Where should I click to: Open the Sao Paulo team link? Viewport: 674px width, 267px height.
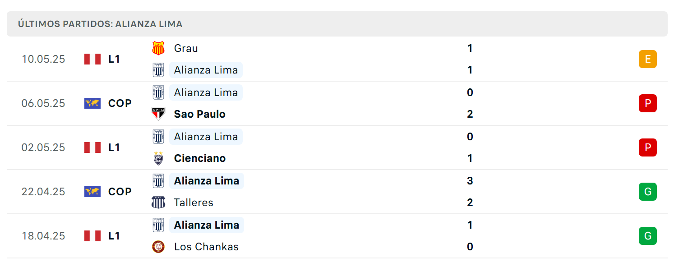[200, 114]
